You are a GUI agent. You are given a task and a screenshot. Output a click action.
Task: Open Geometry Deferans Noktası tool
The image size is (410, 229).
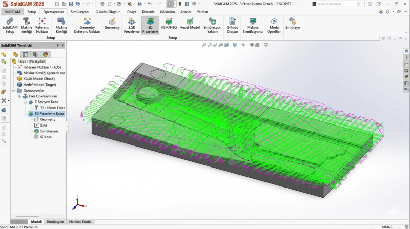point(87,25)
